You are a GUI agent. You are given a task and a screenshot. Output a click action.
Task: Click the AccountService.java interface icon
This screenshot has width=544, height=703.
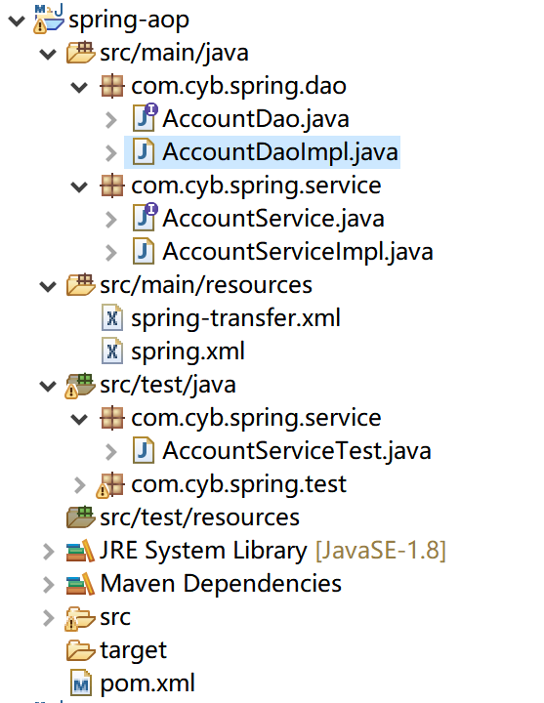coord(145,218)
